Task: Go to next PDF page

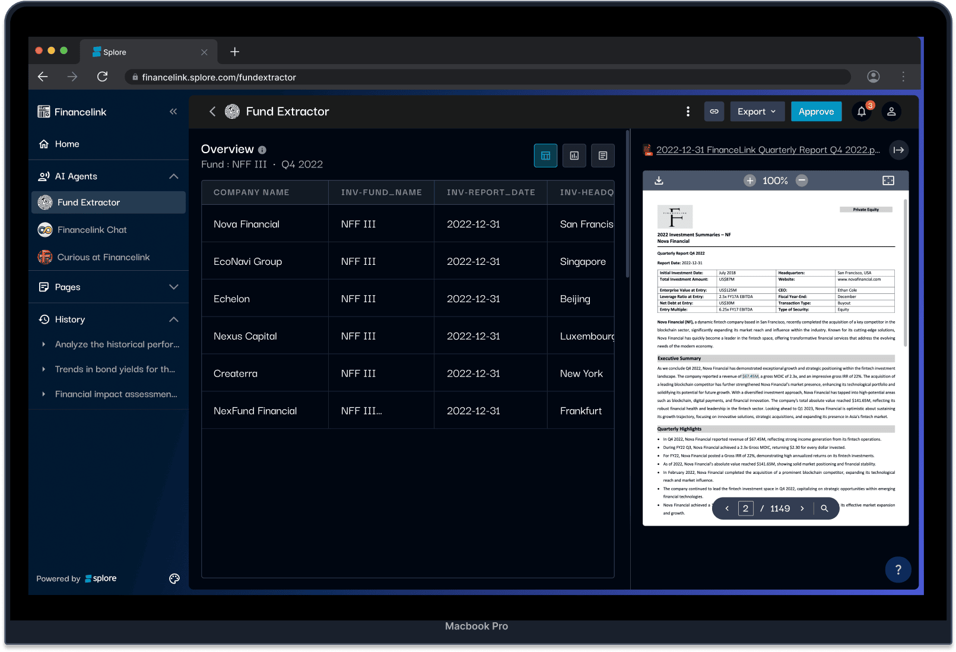Action: [802, 508]
